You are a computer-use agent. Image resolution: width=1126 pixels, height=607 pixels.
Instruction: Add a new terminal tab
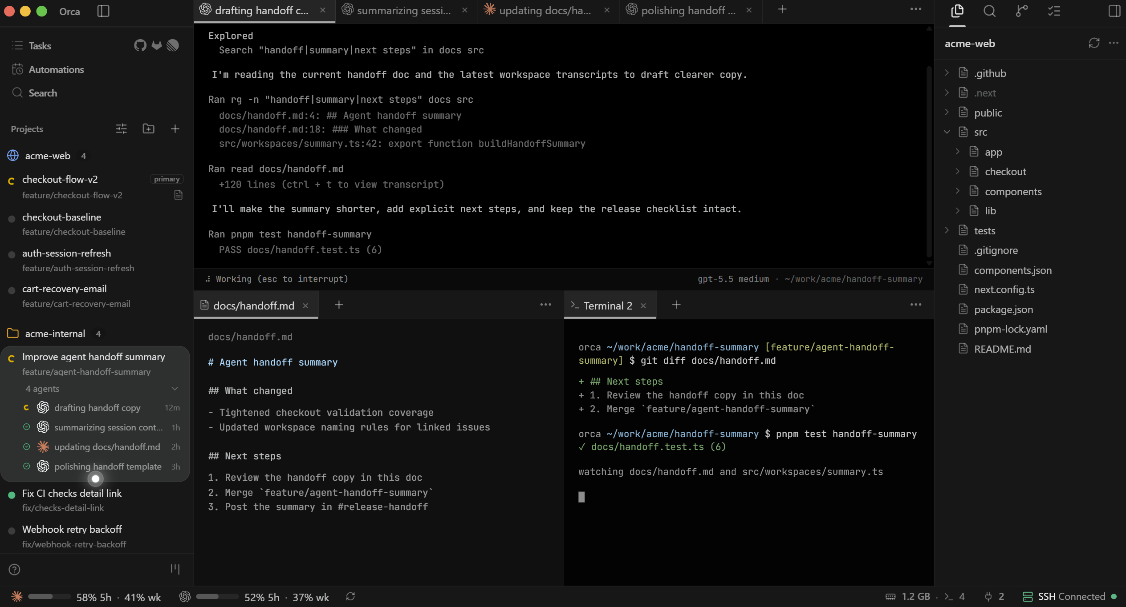[676, 305]
